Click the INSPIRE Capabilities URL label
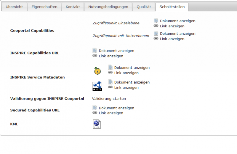The image size is (237, 154). 35,53
